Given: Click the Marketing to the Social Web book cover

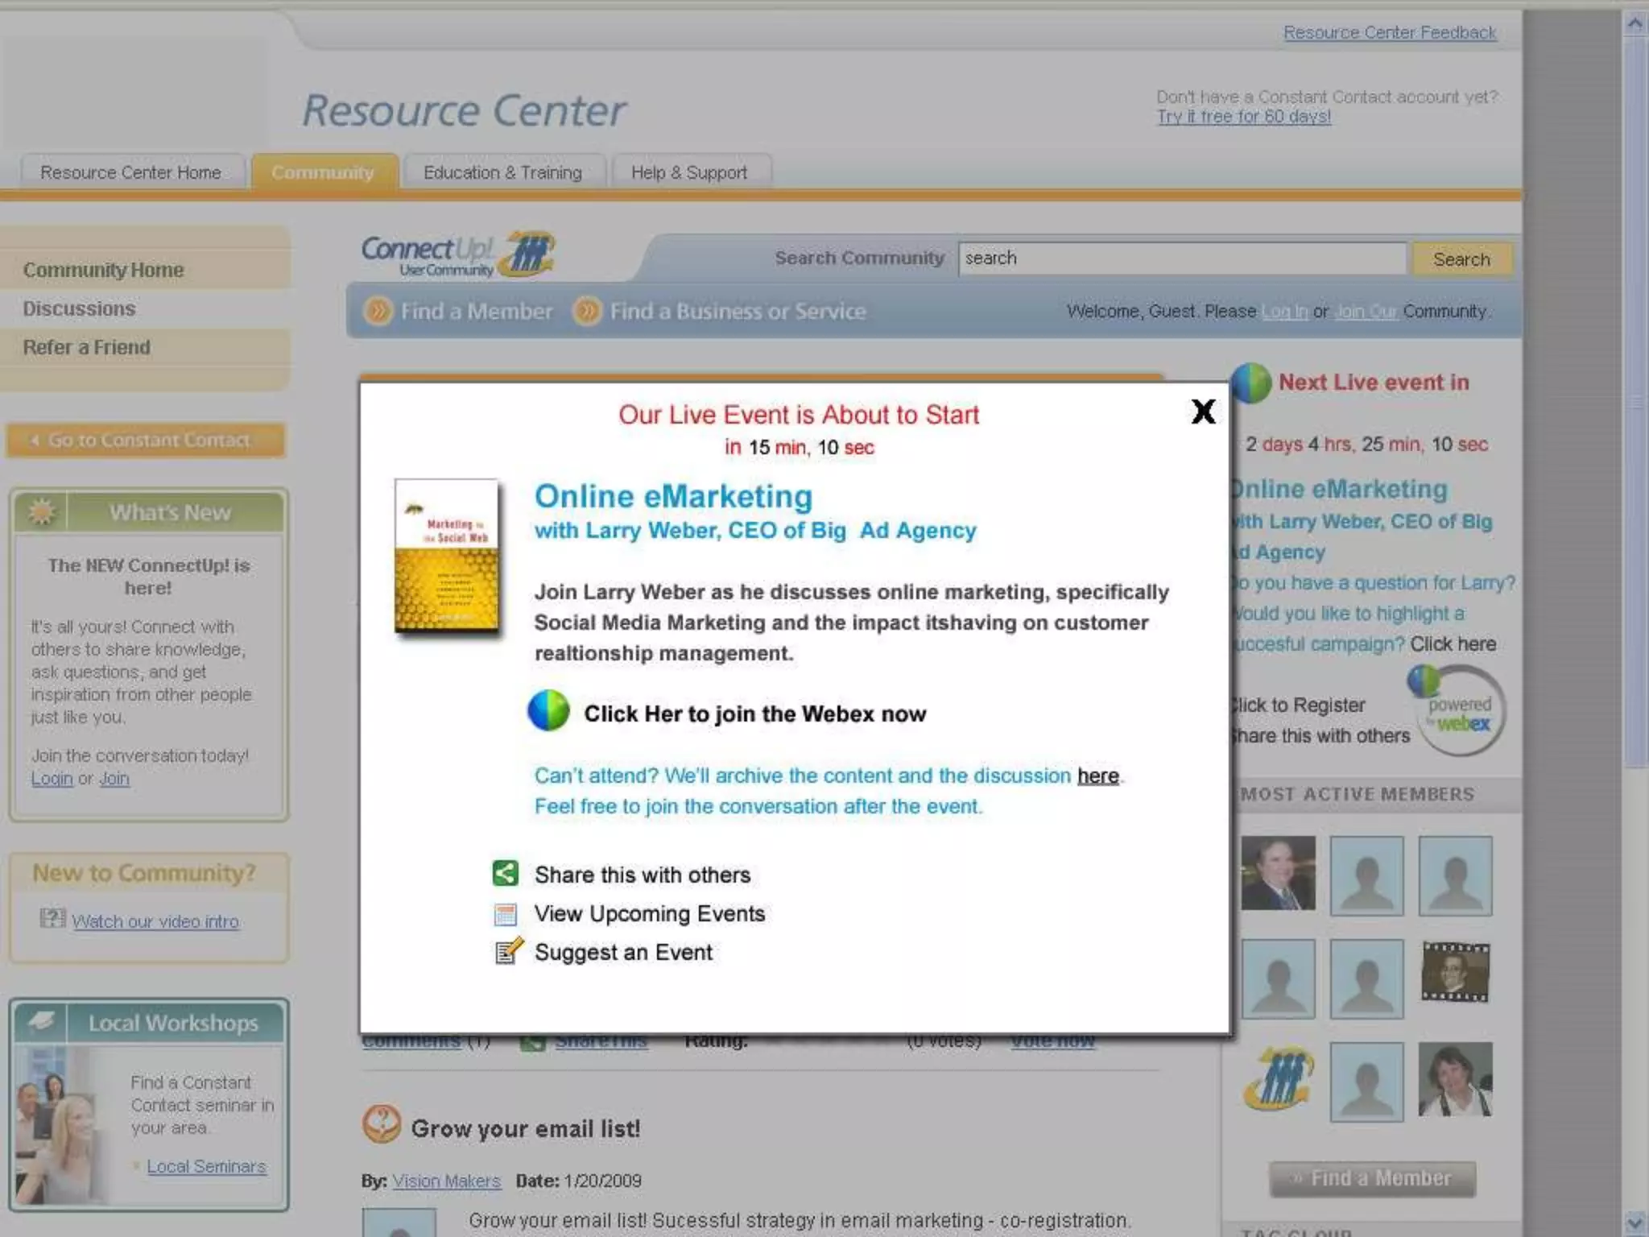Looking at the screenshot, I should [x=447, y=555].
